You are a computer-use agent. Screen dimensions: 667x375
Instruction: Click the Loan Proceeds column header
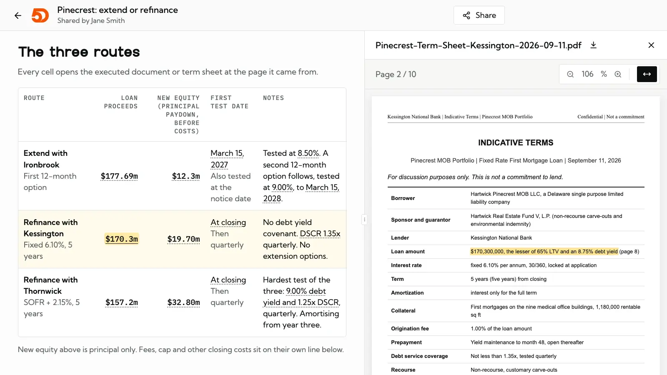click(x=121, y=102)
